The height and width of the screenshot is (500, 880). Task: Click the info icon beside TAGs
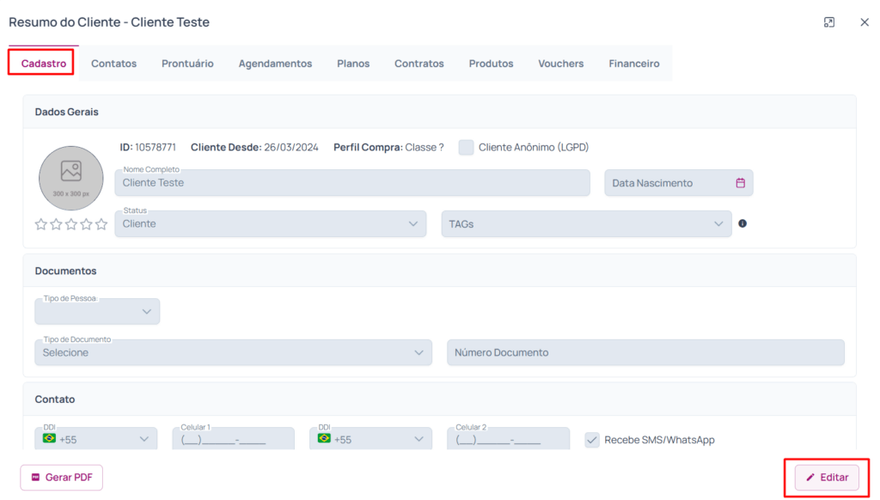tap(742, 223)
